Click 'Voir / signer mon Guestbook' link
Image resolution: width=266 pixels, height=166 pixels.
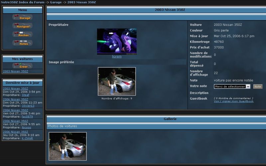(234, 101)
